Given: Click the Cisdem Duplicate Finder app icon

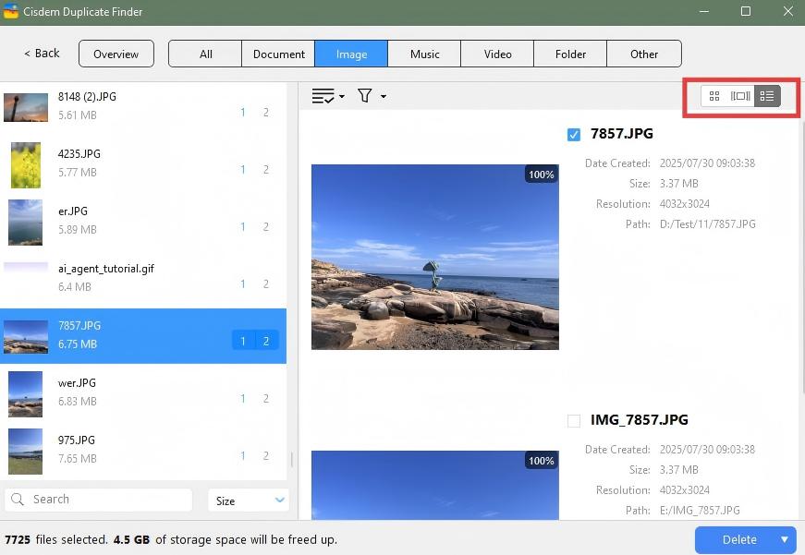Looking at the screenshot, I should pos(11,12).
